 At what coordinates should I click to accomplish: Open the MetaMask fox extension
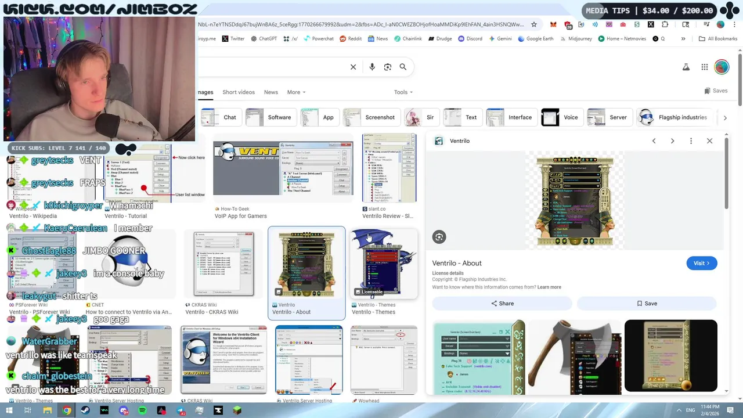click(553, 24)
